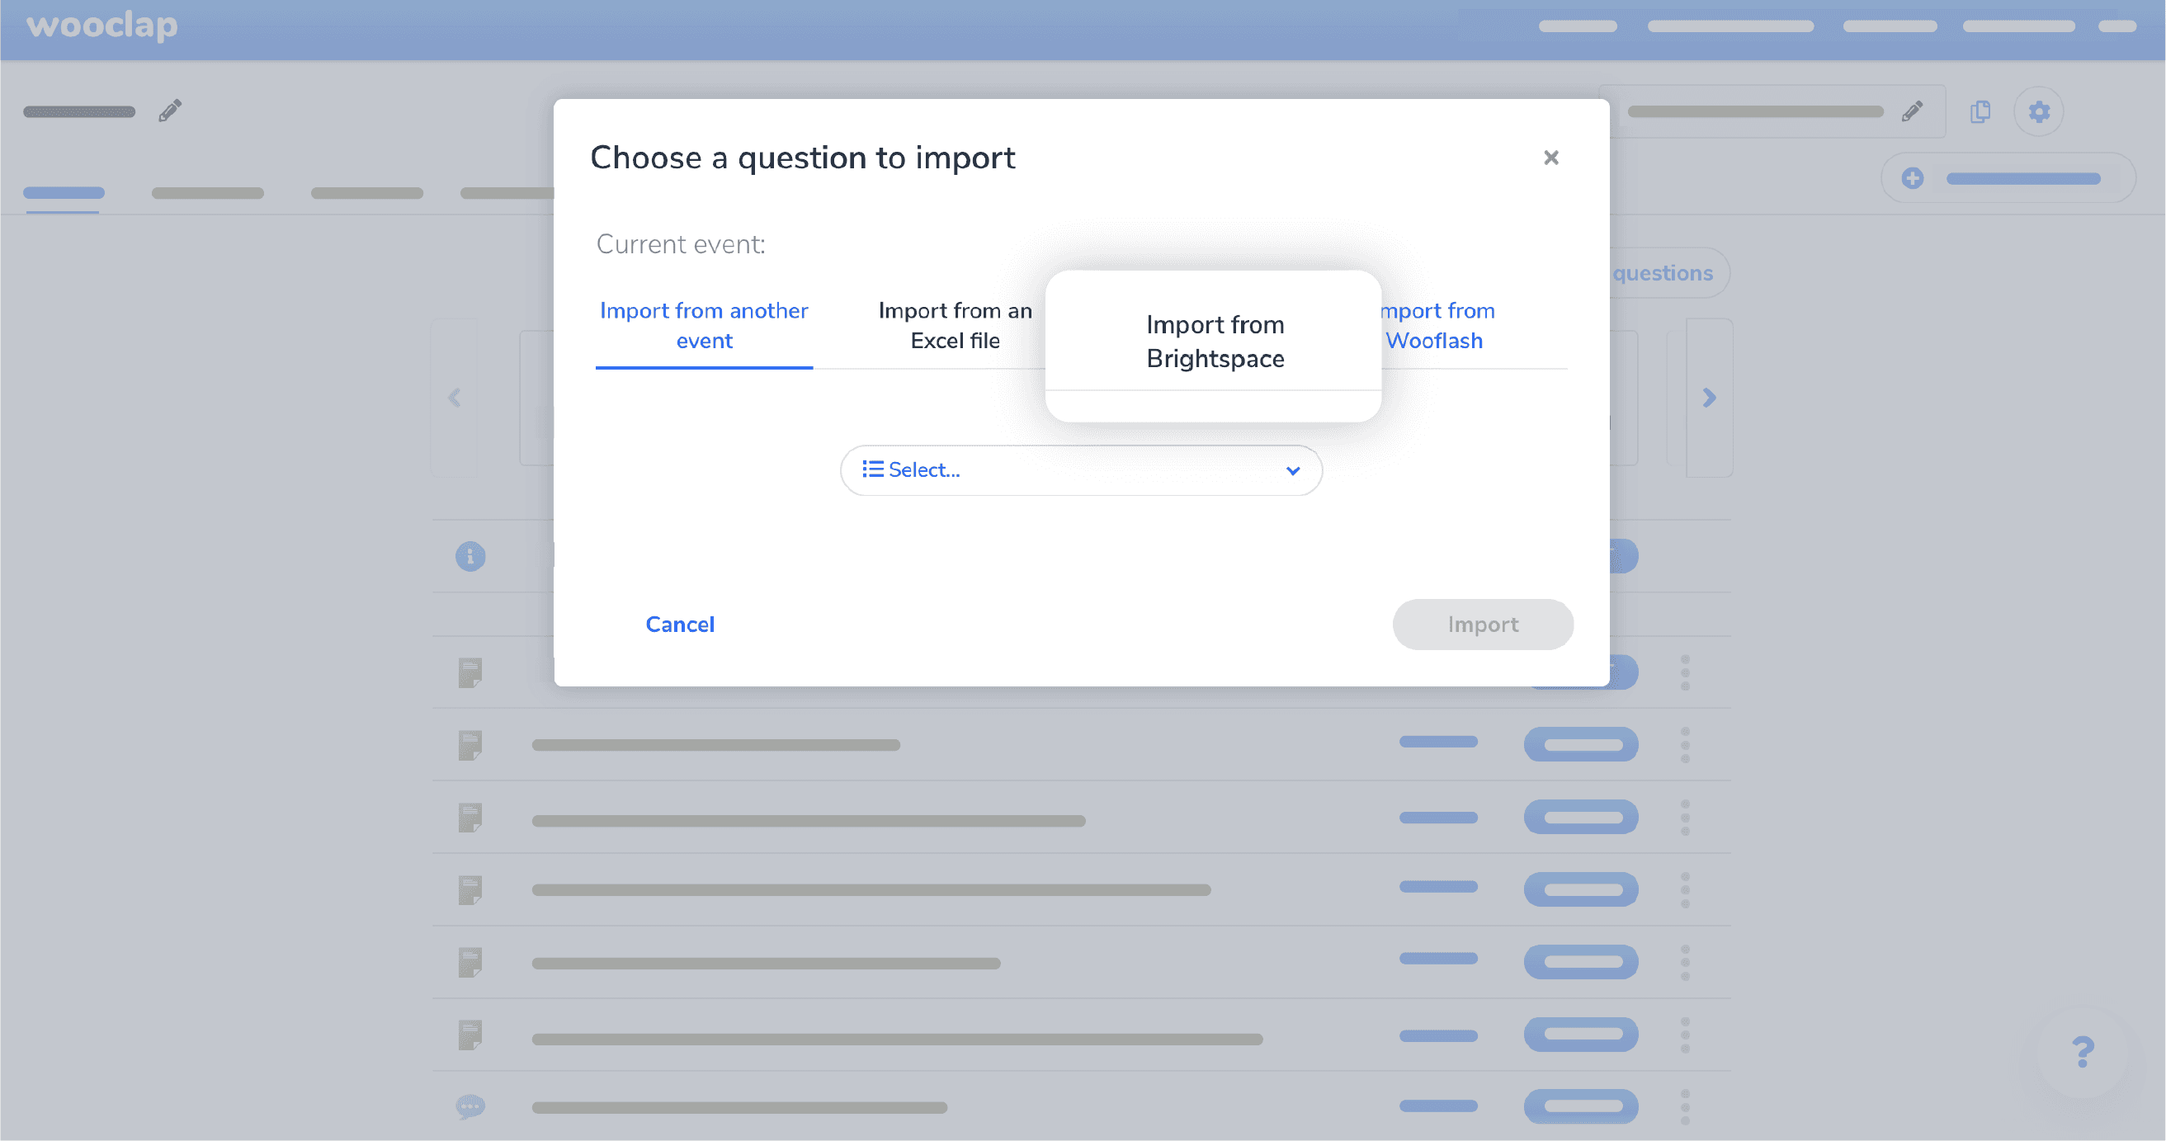Click the info circle icon on left panel

pos(471,555)
